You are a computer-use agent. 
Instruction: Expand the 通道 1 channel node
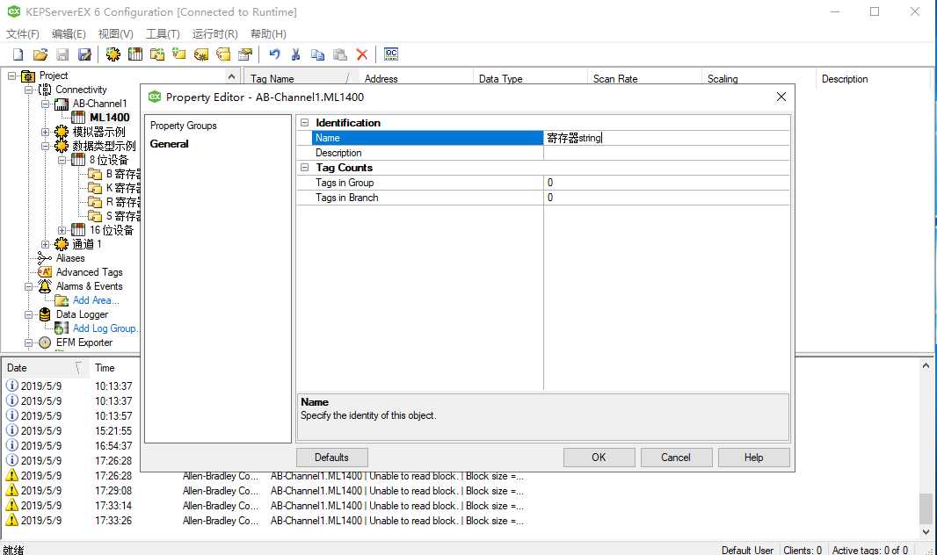point(45,244)
